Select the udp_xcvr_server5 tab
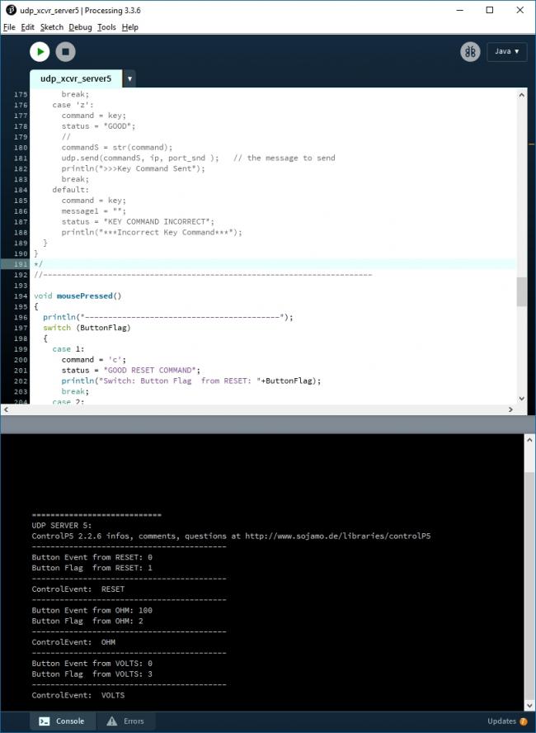536x733 pixels. [x=76, y=78]
